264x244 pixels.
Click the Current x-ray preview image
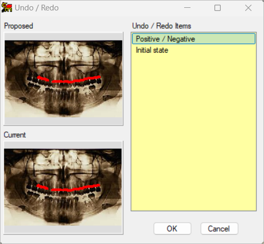click(63, 187)
